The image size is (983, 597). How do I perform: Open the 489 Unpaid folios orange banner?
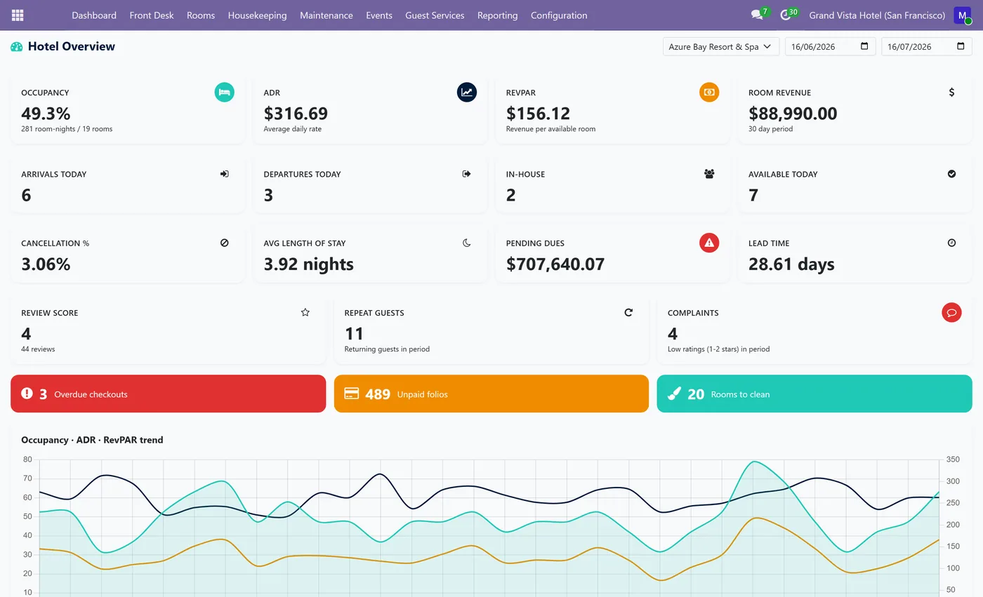click(x=491, y=394)
